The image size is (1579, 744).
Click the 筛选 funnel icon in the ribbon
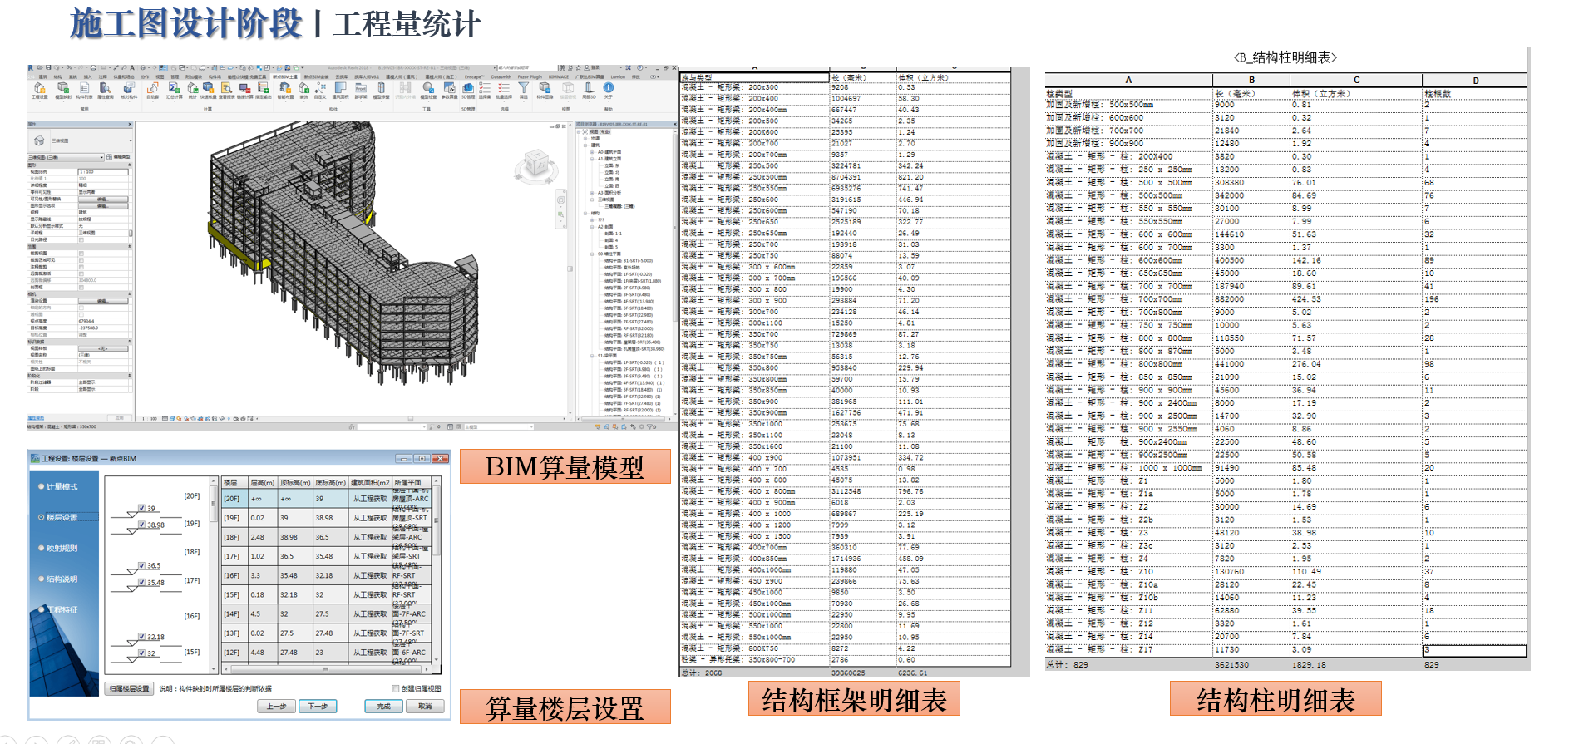click(523, 91)
